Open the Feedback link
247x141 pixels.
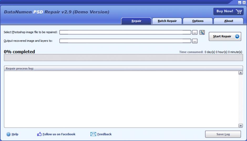104,134
